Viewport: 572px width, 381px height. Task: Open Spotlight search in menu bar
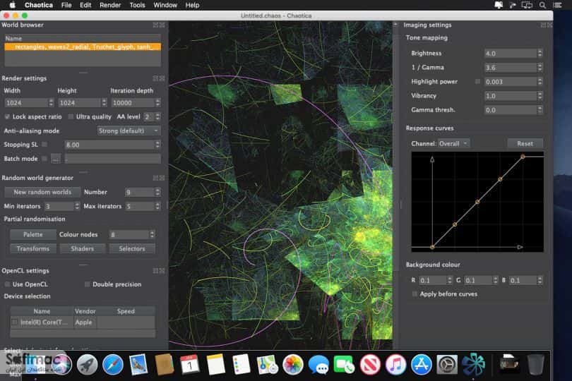(x=542, y=5)
